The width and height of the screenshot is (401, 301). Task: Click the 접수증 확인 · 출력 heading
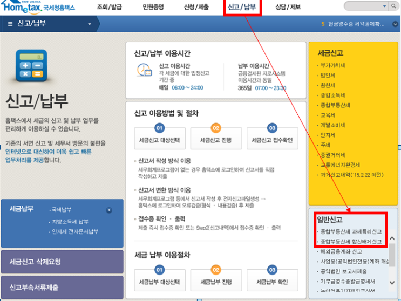click(161, 219)
